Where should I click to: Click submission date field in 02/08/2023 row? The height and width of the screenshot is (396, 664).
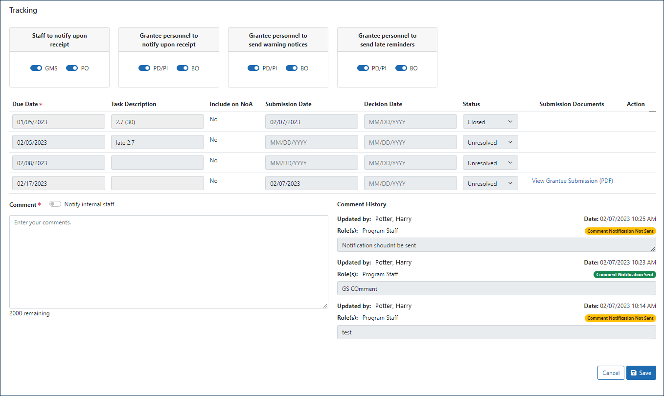click(x=312, y=163)
